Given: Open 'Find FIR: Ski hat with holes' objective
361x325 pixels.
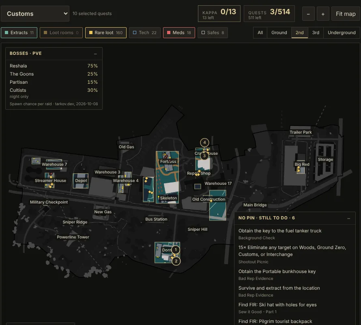Looking at the screenshot, I should 277,304.
